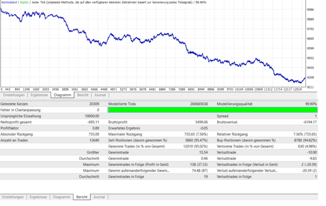Open the upper Journal tab

point(100,95)
